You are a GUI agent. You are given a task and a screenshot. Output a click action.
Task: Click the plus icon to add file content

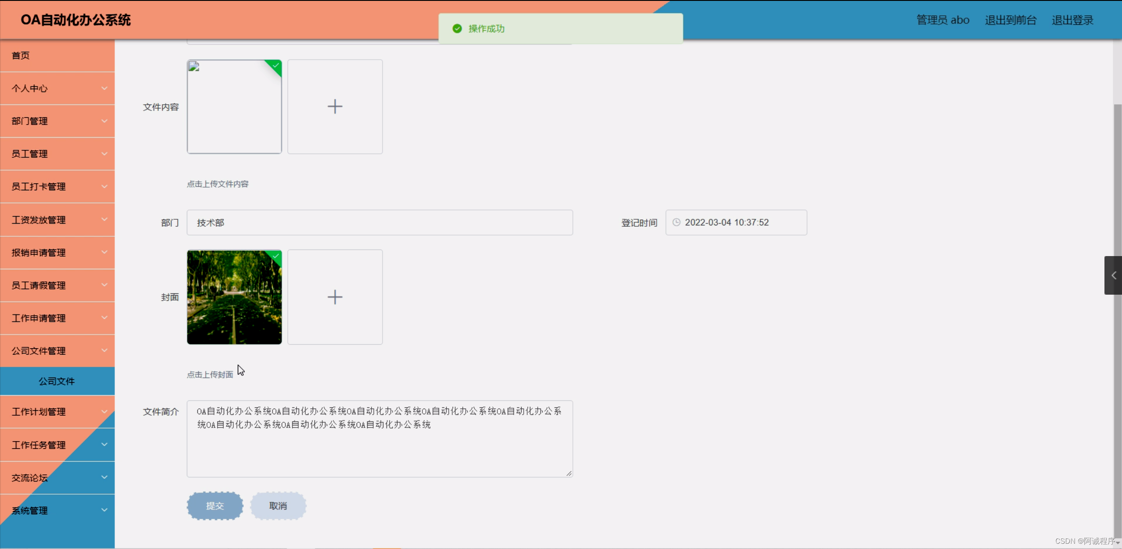(x=335, y=106)
